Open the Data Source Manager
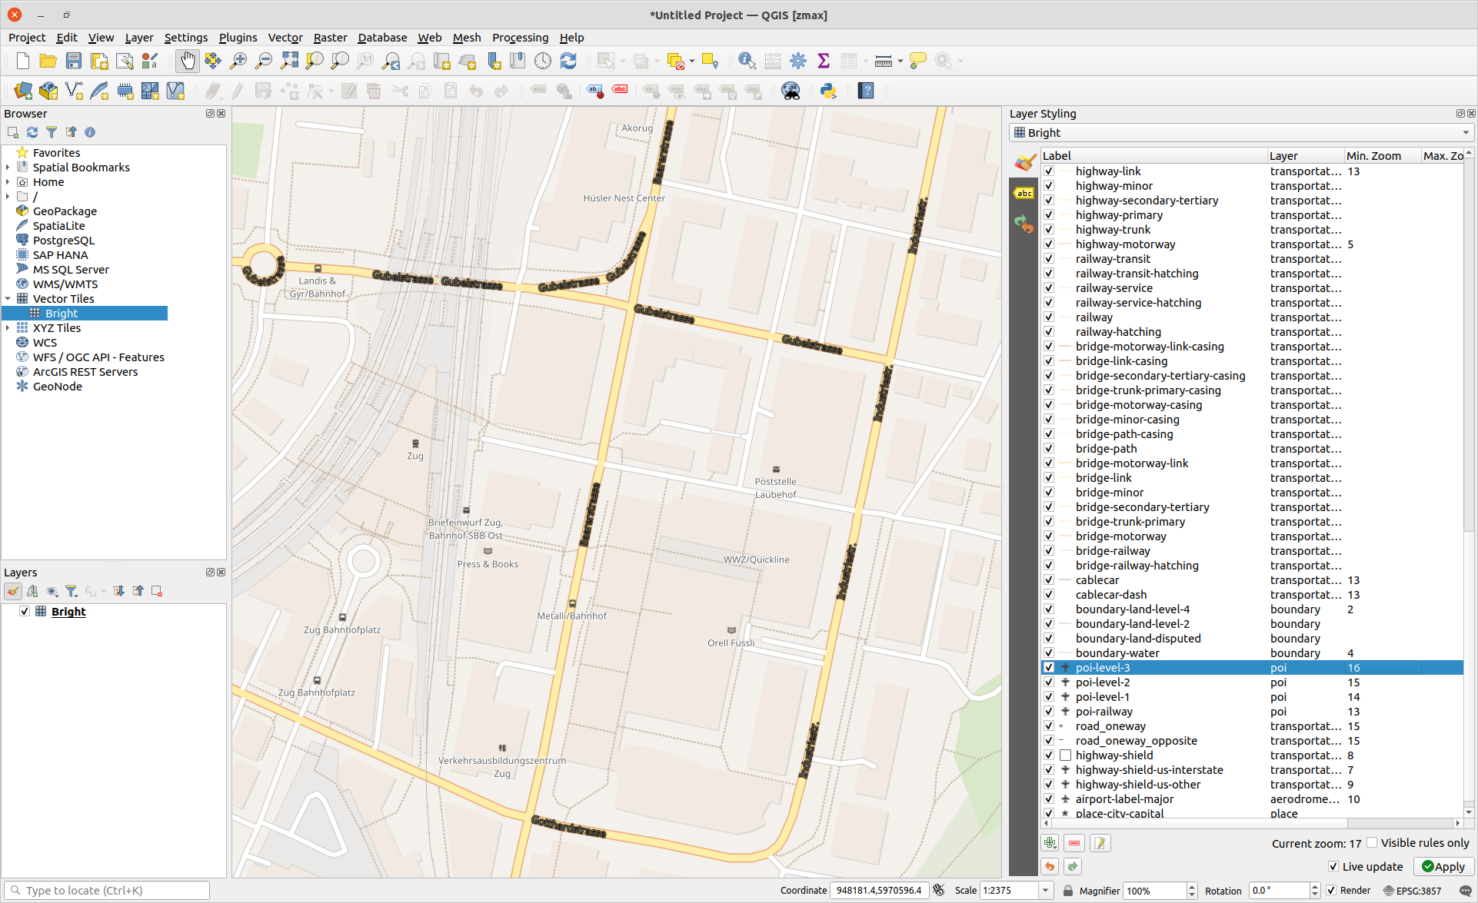The width and height of the screenshot is (1478, 903). pos(22,91)
